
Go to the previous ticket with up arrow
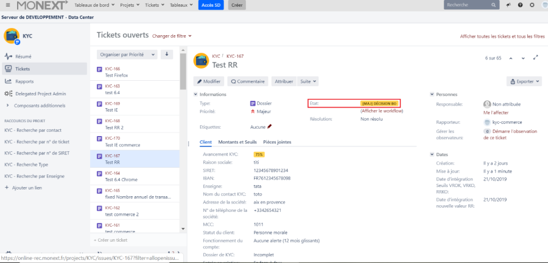(x=510, y=58)
